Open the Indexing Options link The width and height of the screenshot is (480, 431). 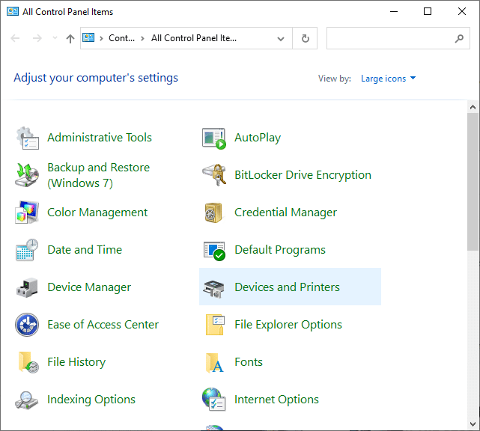coord(91,400)
